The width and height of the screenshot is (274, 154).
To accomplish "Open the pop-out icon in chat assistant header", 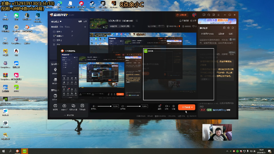I will click(224, 28).
